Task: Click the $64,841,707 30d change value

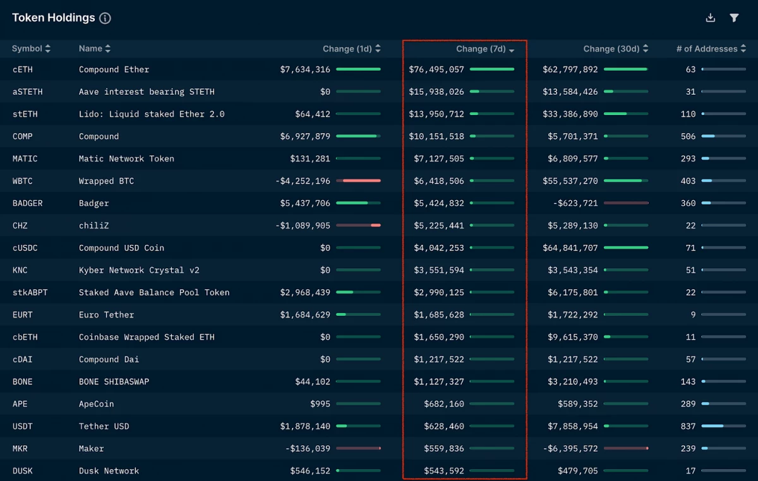Action: coord(570,248)
